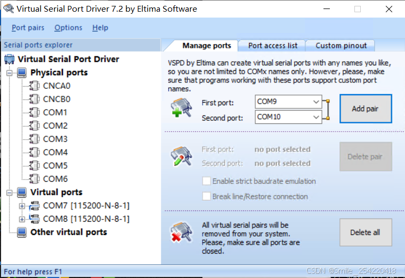Select the Physical ports label
Viewport: 405px width, 278px height.
coord(59,73)
